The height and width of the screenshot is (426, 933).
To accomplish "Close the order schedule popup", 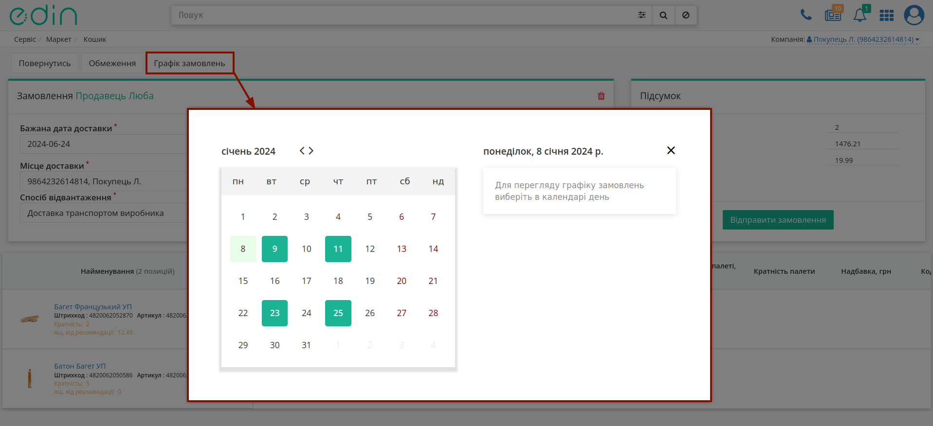I will coord(671,150).
